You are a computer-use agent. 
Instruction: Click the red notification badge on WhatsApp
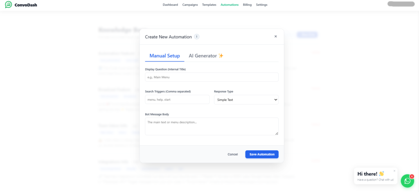(x=412, y=176)
